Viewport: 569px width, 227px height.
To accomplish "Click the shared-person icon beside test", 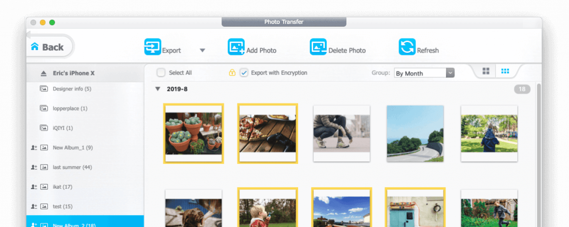I will point(34,206).
